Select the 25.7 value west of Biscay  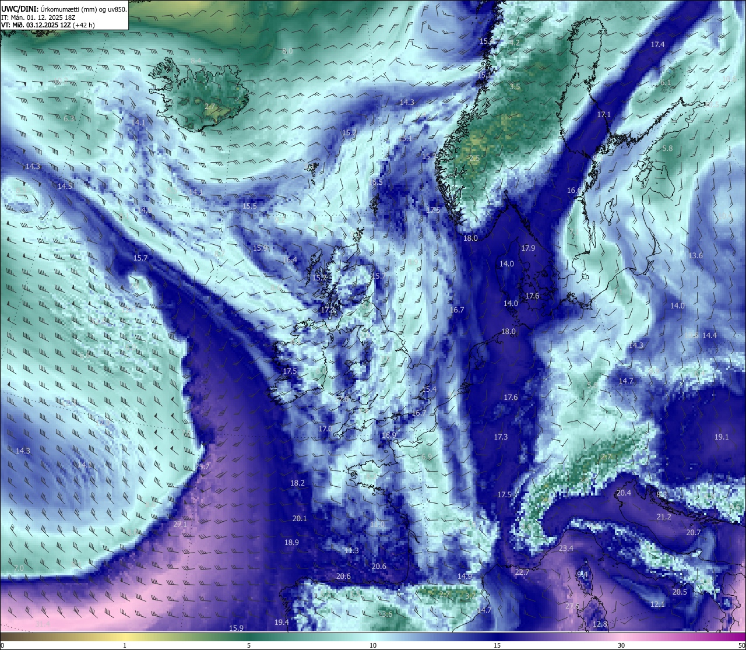[x=202, y=466]
